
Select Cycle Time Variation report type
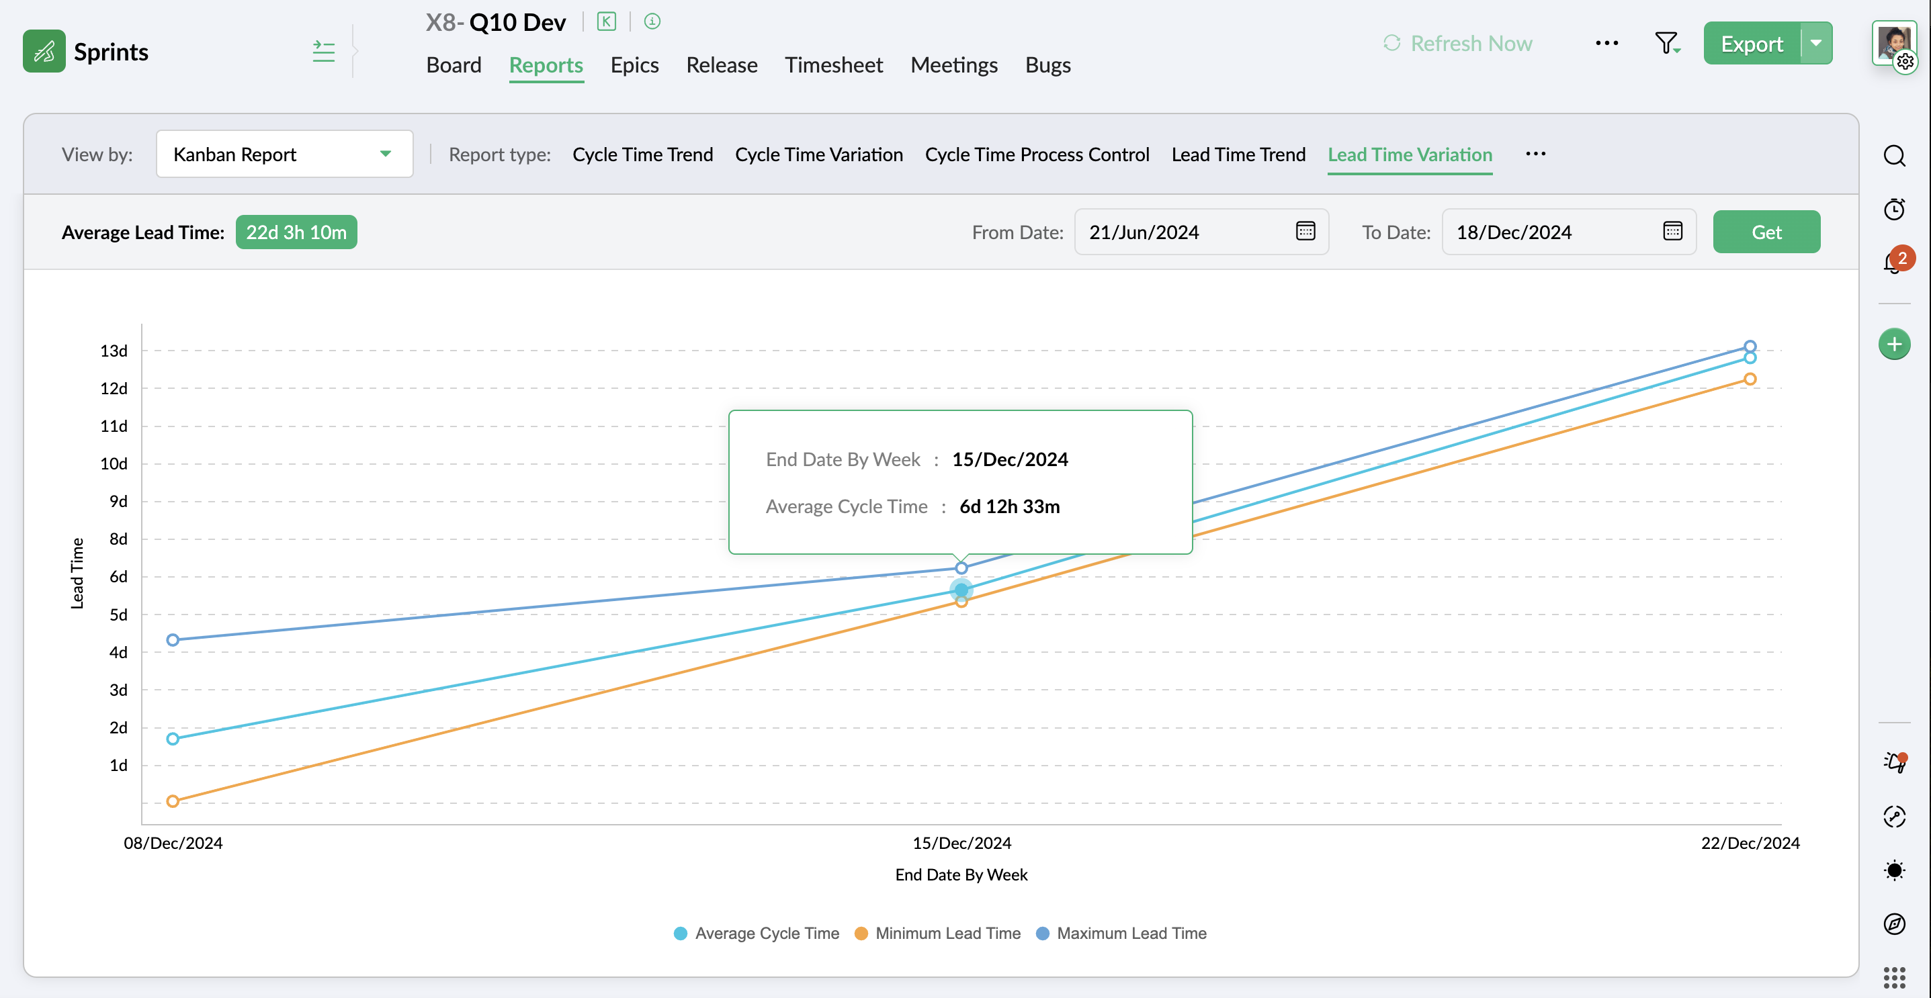click(x=818, y=154)
